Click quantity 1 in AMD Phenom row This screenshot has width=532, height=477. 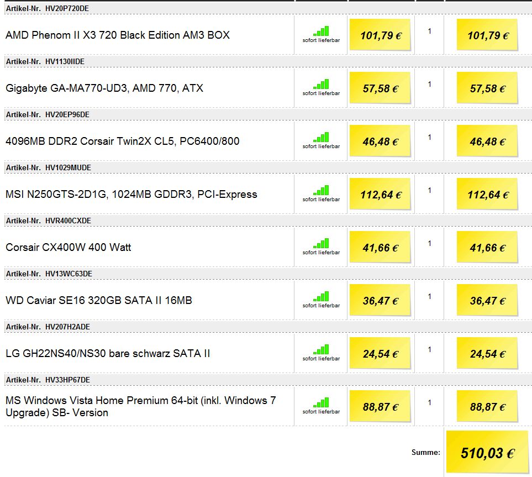click(x=430, y=32)
